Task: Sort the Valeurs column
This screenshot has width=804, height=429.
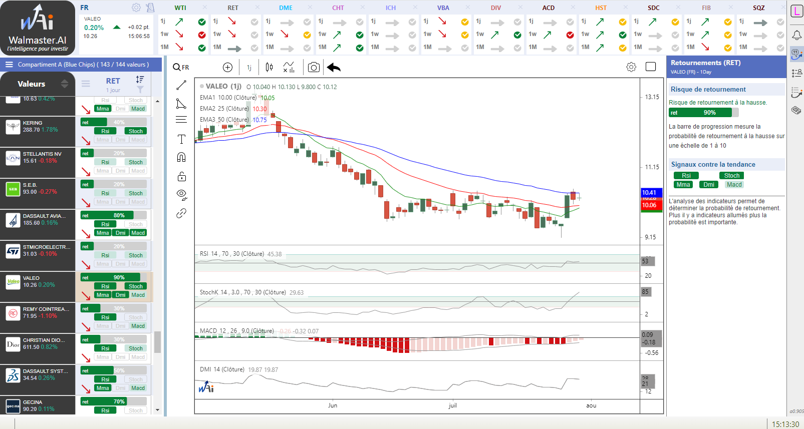Action: tap(65, 84)
